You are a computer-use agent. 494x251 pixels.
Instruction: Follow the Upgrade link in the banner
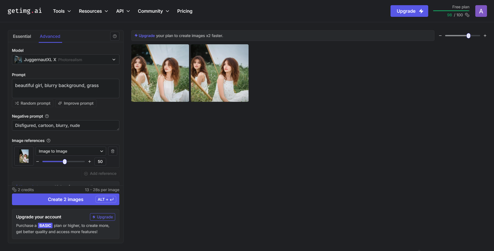coord(145,36)
